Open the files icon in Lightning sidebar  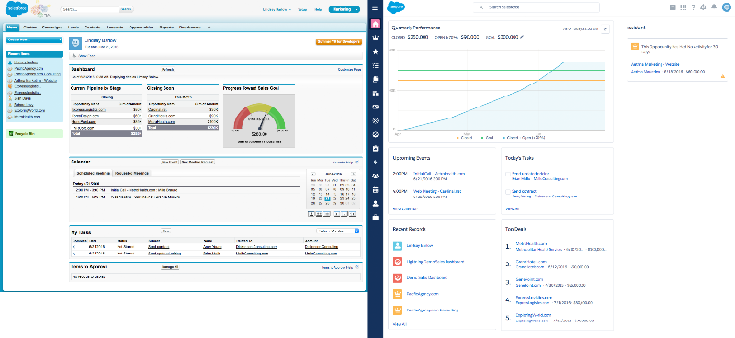375,80
